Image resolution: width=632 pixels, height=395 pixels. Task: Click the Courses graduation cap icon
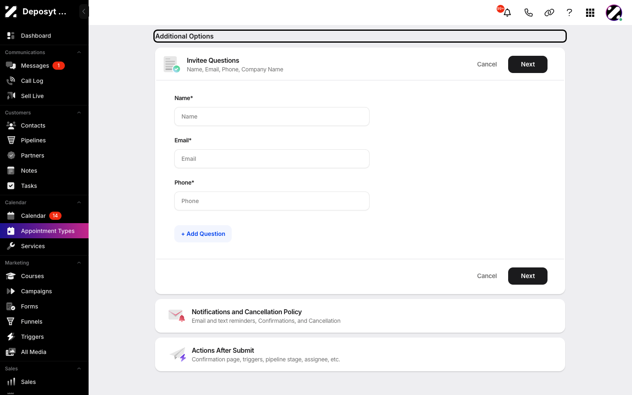(x=11, y=276)
